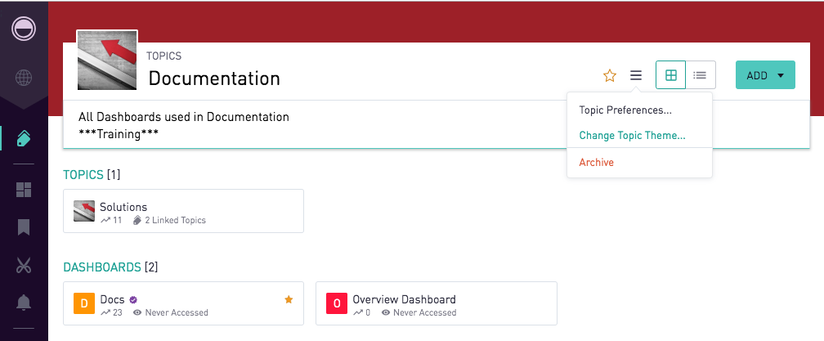Image resolution: width=824 pixels, height=341 pixels.
Task: Favorite the Documentation topic with star outline
Action: tap(610, 76)
